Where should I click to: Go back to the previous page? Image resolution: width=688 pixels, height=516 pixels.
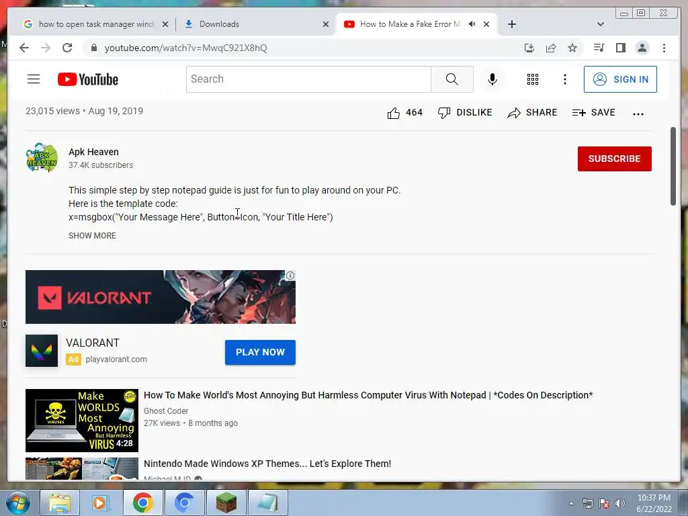(24, 48)
